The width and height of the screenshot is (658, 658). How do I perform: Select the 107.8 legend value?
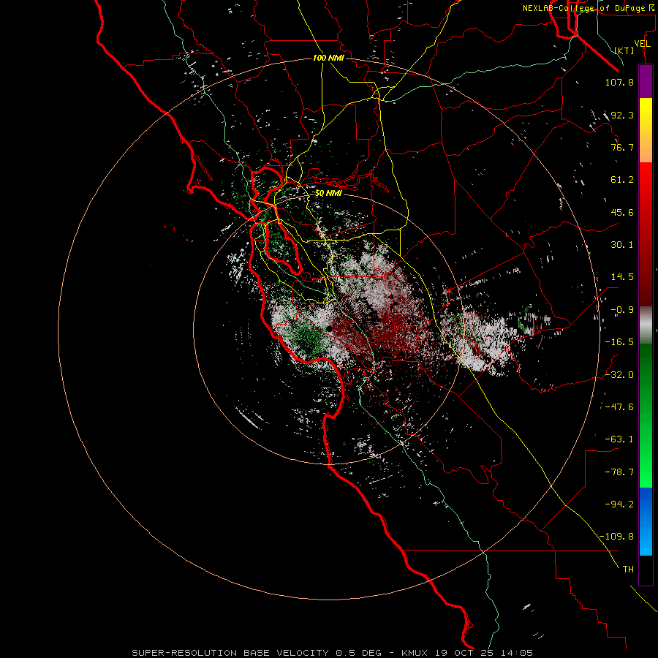point(619,82)
